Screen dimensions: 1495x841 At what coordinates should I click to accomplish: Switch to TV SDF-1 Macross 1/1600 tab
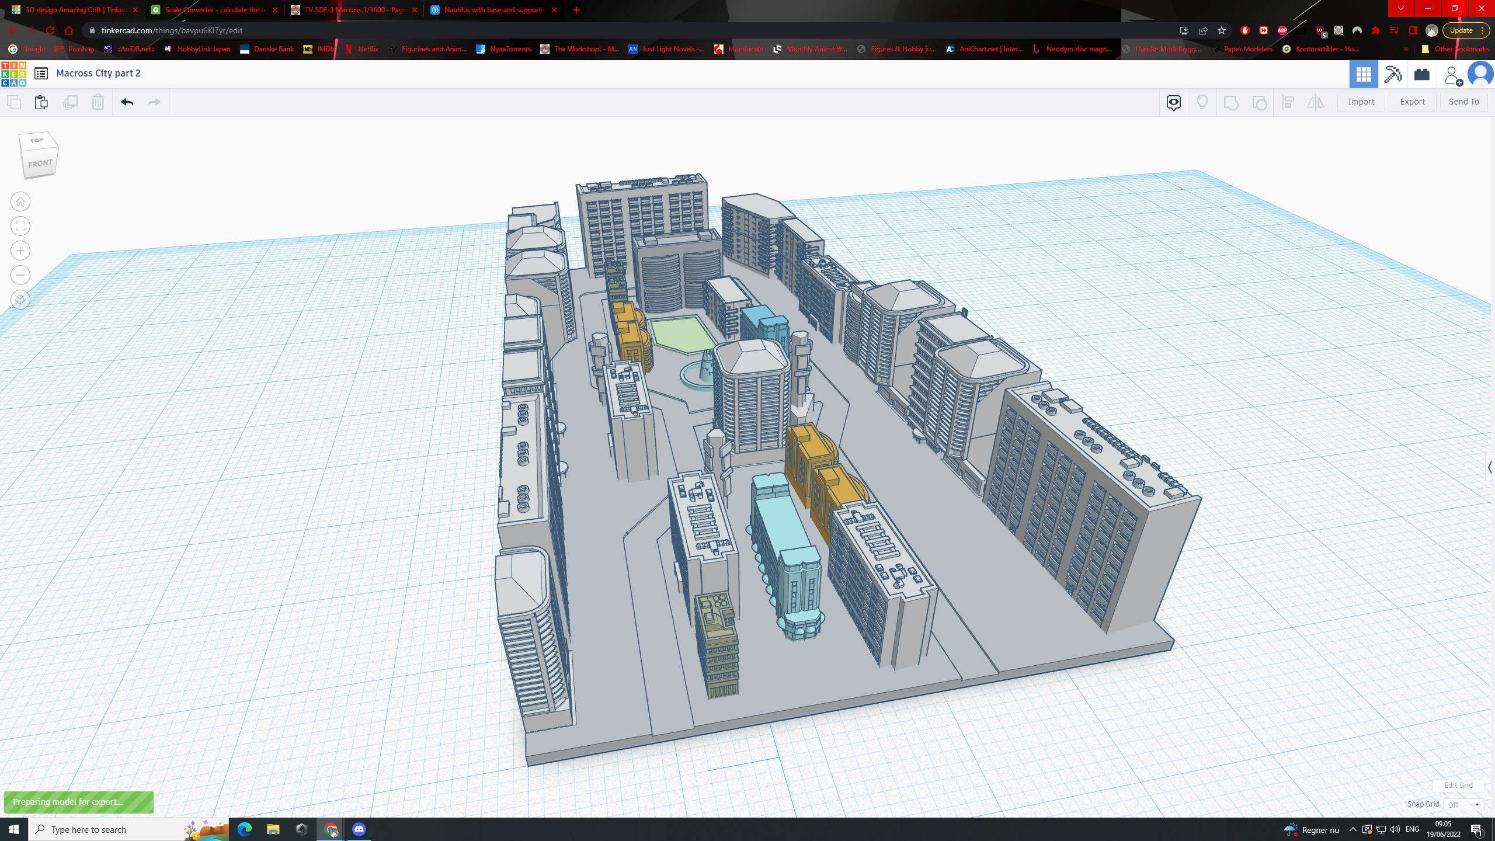(x=354, y=10)
